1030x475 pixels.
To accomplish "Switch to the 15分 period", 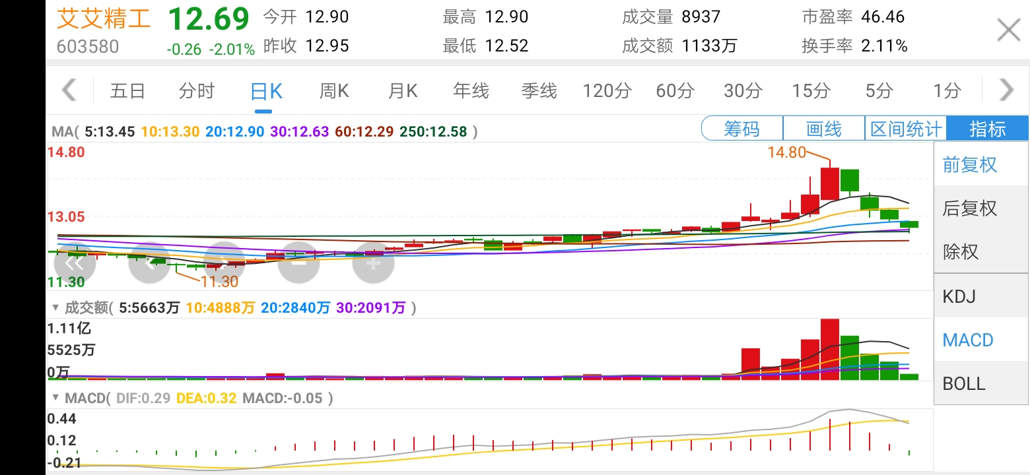I will [811, 90].
